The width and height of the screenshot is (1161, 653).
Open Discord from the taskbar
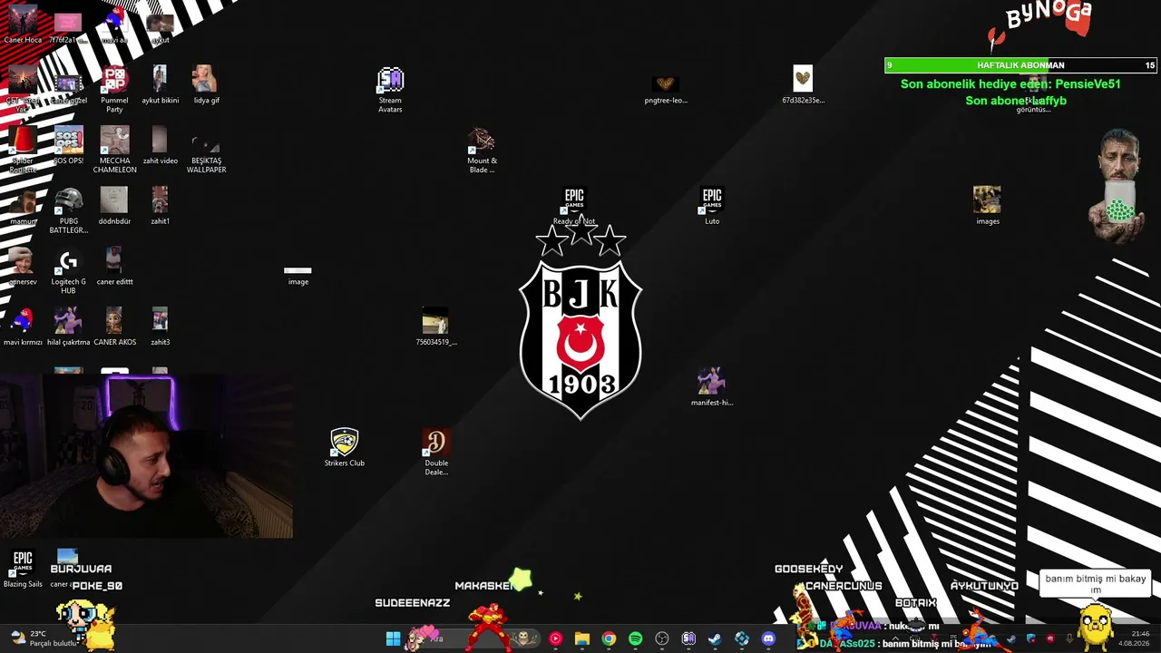point(768,638)
